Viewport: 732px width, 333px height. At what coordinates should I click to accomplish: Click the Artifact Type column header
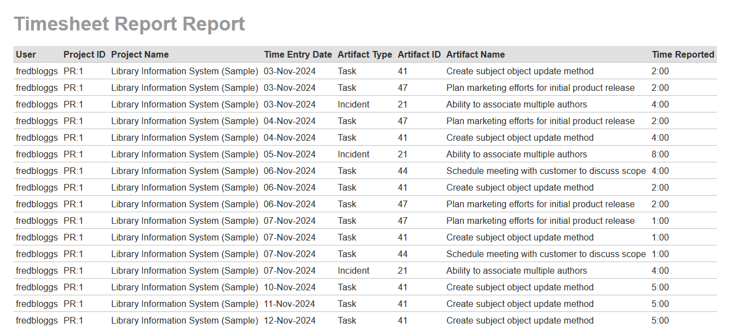[x=365, y=54]
